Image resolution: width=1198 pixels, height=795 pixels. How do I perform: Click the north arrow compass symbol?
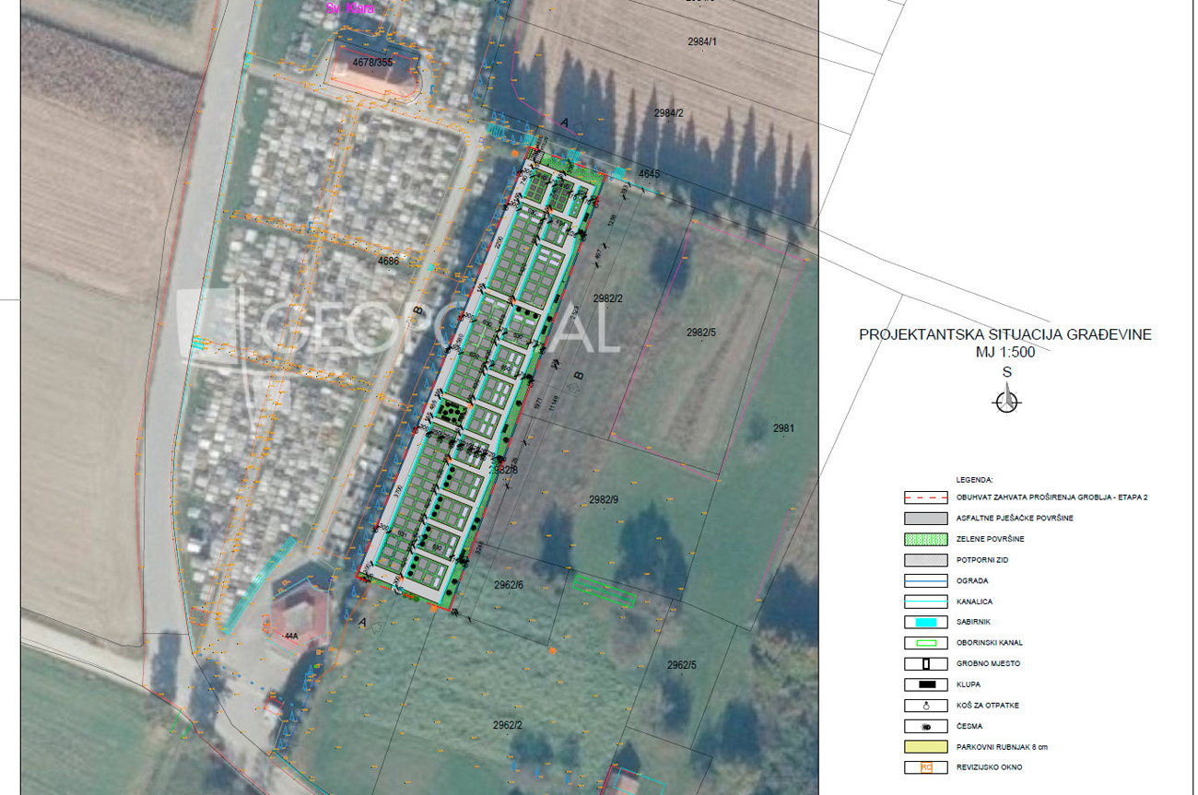(x=1007, y=400)
